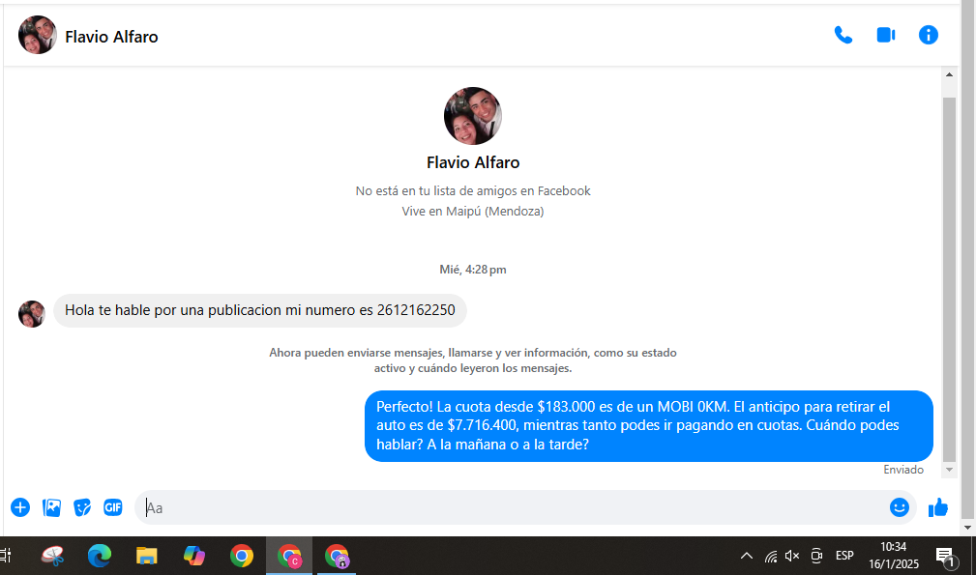
Task: Open Snipping Tool from taskbar
Action: 53,556
